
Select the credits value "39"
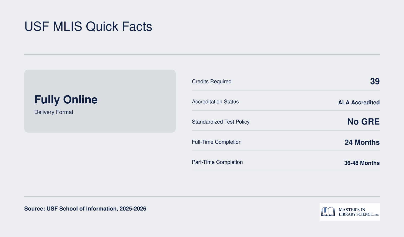pyautogui.click(x=375, y=81)
